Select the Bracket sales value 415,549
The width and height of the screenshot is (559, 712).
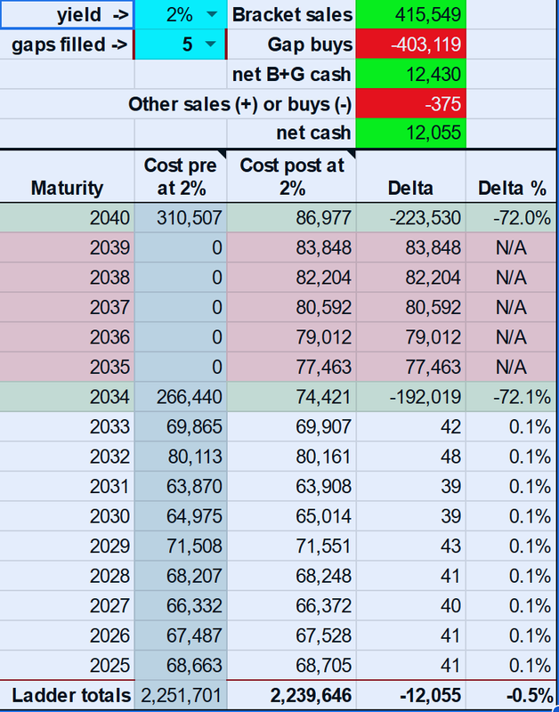[x=409, y=15]
